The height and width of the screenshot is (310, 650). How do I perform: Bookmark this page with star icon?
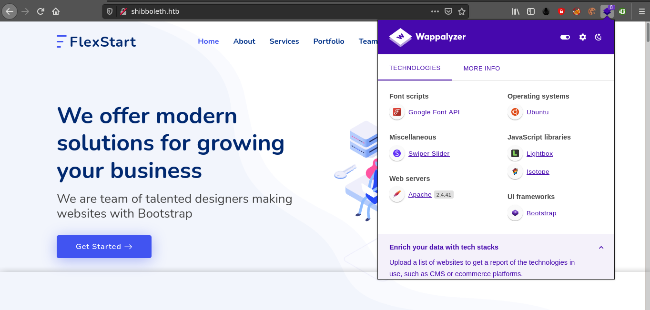tap(461, 11)
